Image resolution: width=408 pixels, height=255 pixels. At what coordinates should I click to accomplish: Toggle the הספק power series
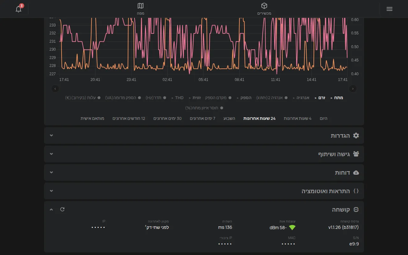(x=244, y=98)
